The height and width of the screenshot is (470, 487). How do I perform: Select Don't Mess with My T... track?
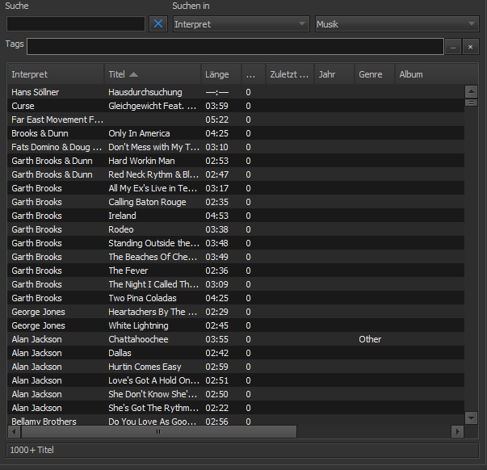(236, 147)
